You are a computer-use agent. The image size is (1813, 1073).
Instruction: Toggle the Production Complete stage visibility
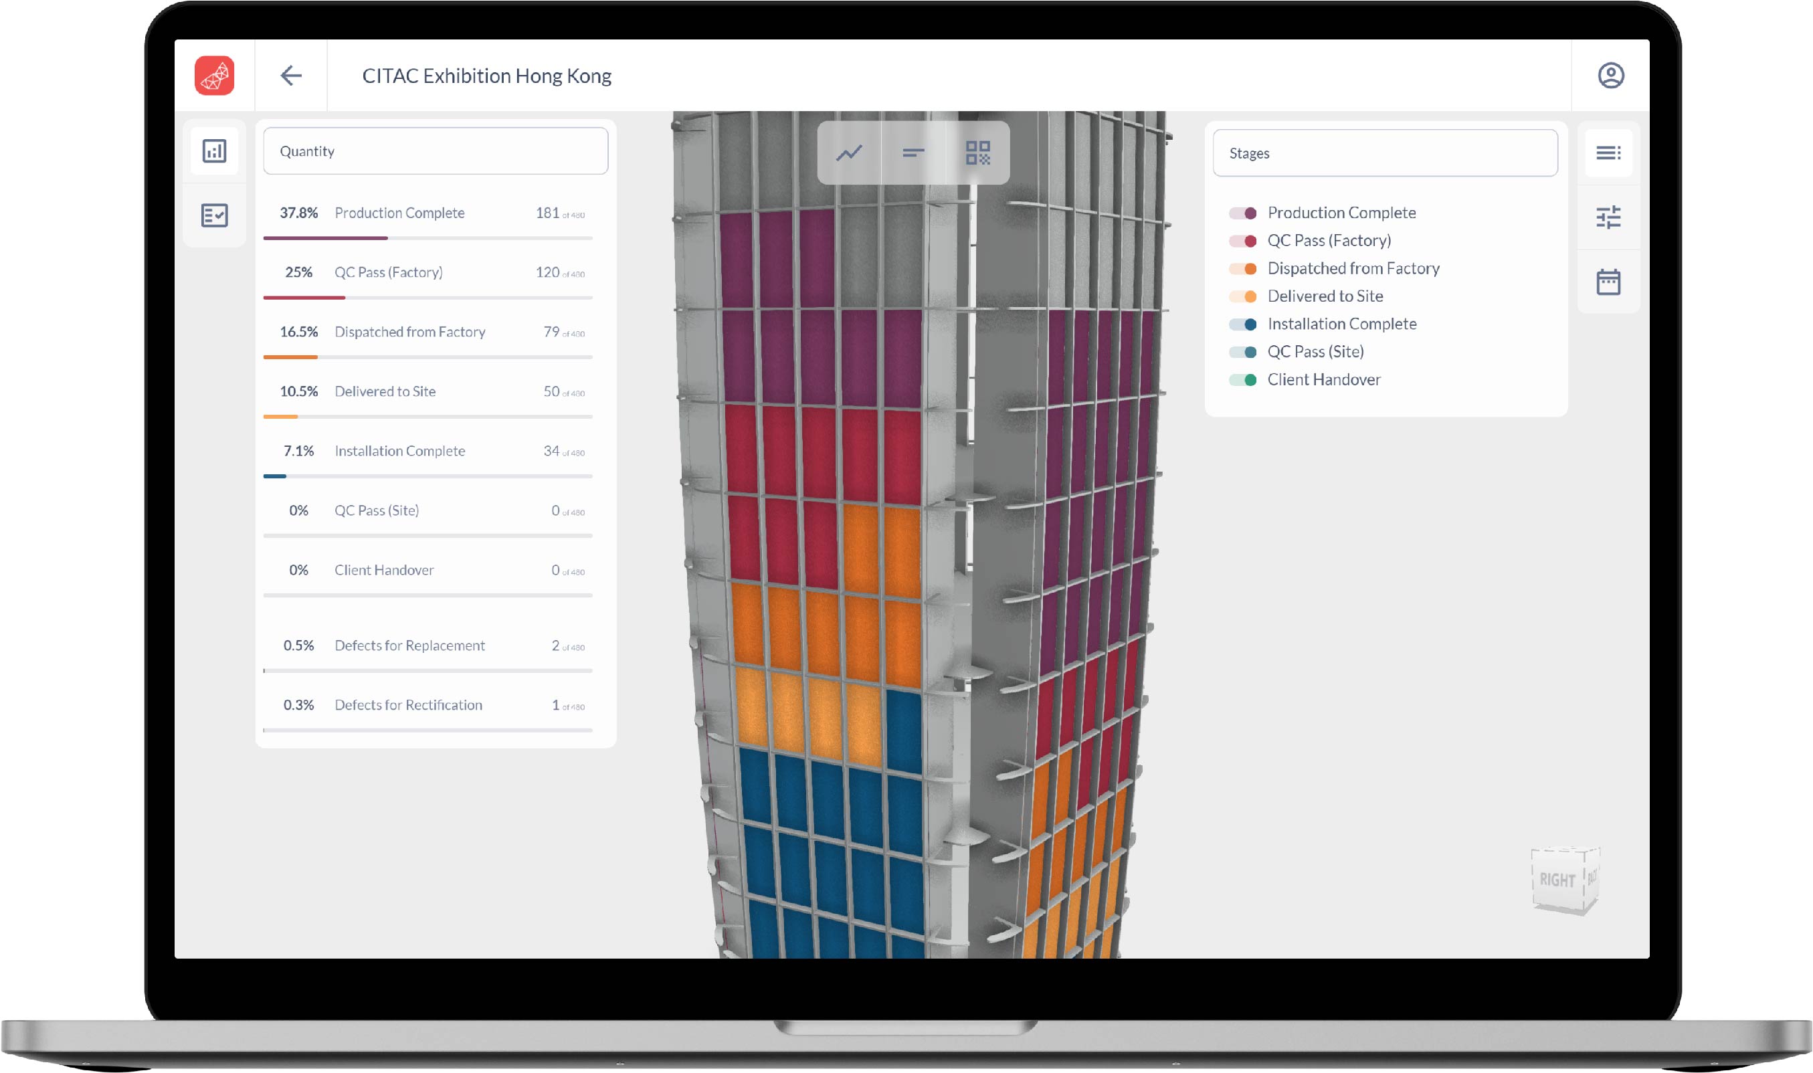(x=1242, y=212)
